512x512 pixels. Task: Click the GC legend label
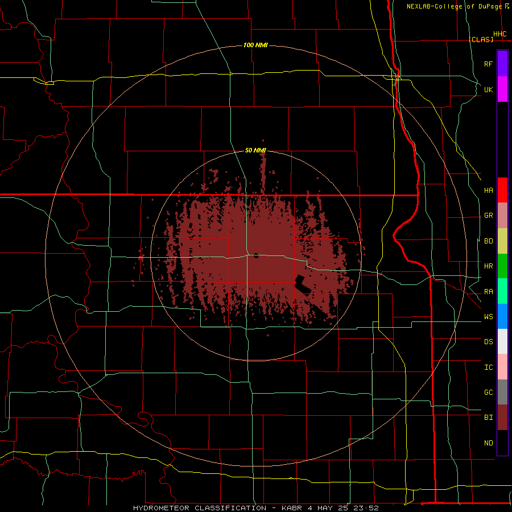tap(488, 392)
